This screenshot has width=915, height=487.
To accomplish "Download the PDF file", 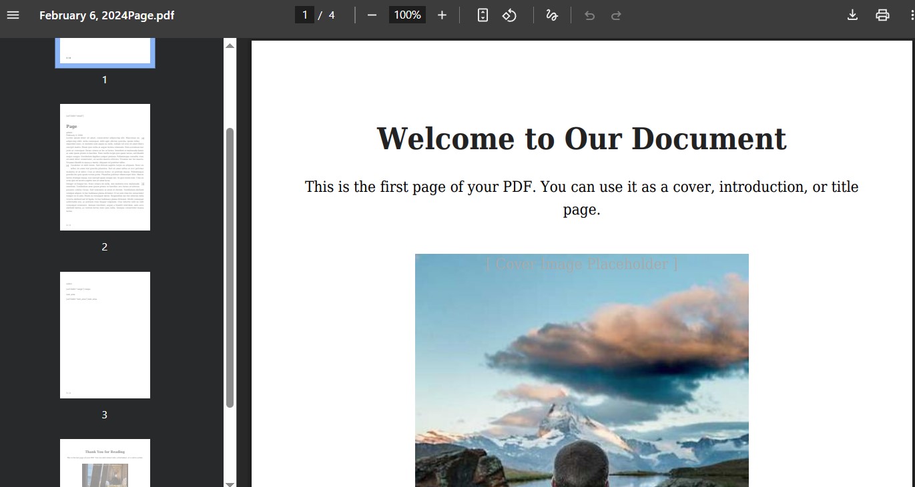I will [x=852, y=15].
